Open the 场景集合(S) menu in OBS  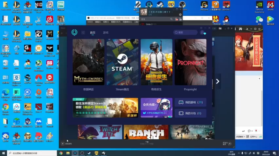[x=127, y=22]
